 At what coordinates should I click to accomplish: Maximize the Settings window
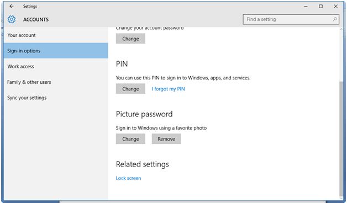click(x=320, y=7)
